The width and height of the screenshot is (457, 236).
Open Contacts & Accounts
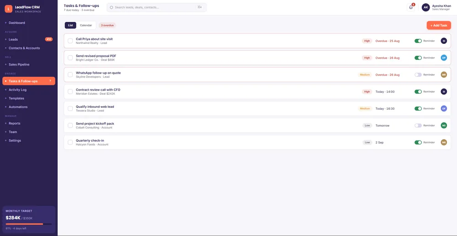click(28, 48)
